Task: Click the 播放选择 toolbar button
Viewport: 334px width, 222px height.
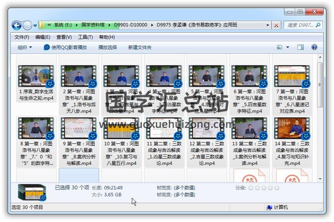Action: [108, 48]
